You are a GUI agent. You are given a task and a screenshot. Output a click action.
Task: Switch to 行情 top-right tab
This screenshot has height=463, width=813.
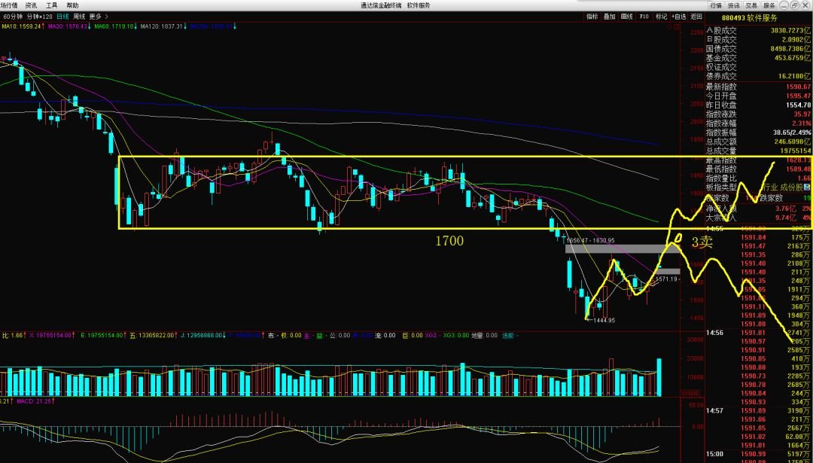coord(716,5)
